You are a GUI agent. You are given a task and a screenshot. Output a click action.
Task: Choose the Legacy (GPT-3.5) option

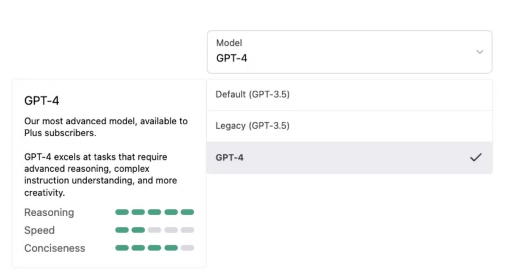(x=253, y=126)
